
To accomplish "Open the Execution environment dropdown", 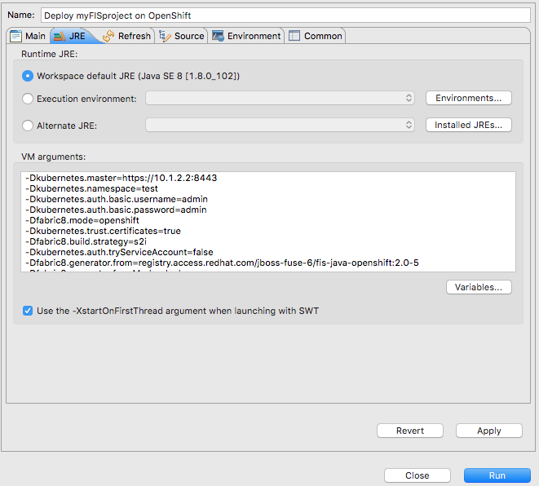I will tap(281, 99).
